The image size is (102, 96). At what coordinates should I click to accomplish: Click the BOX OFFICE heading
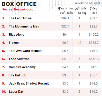click(19, 4)
